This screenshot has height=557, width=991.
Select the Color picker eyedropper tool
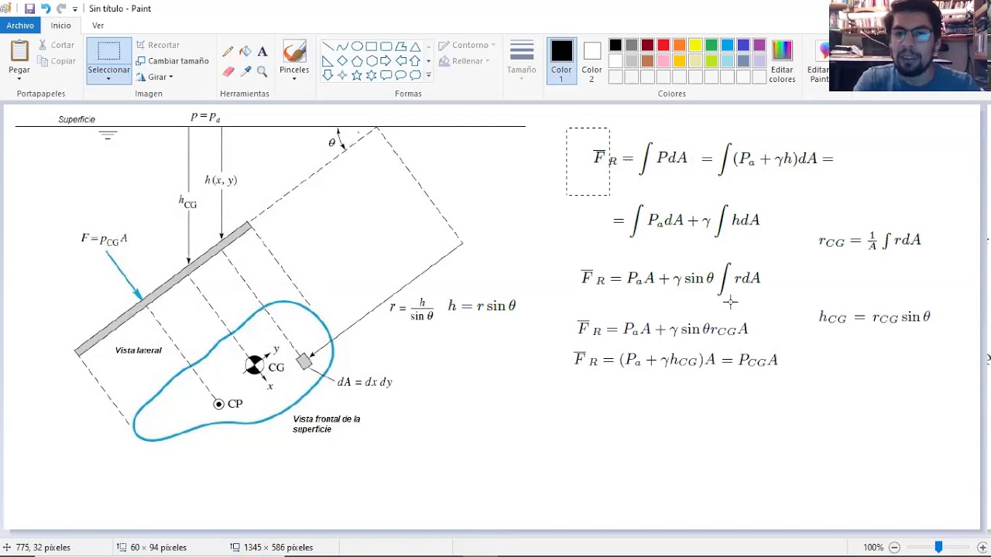coord(245,71)
